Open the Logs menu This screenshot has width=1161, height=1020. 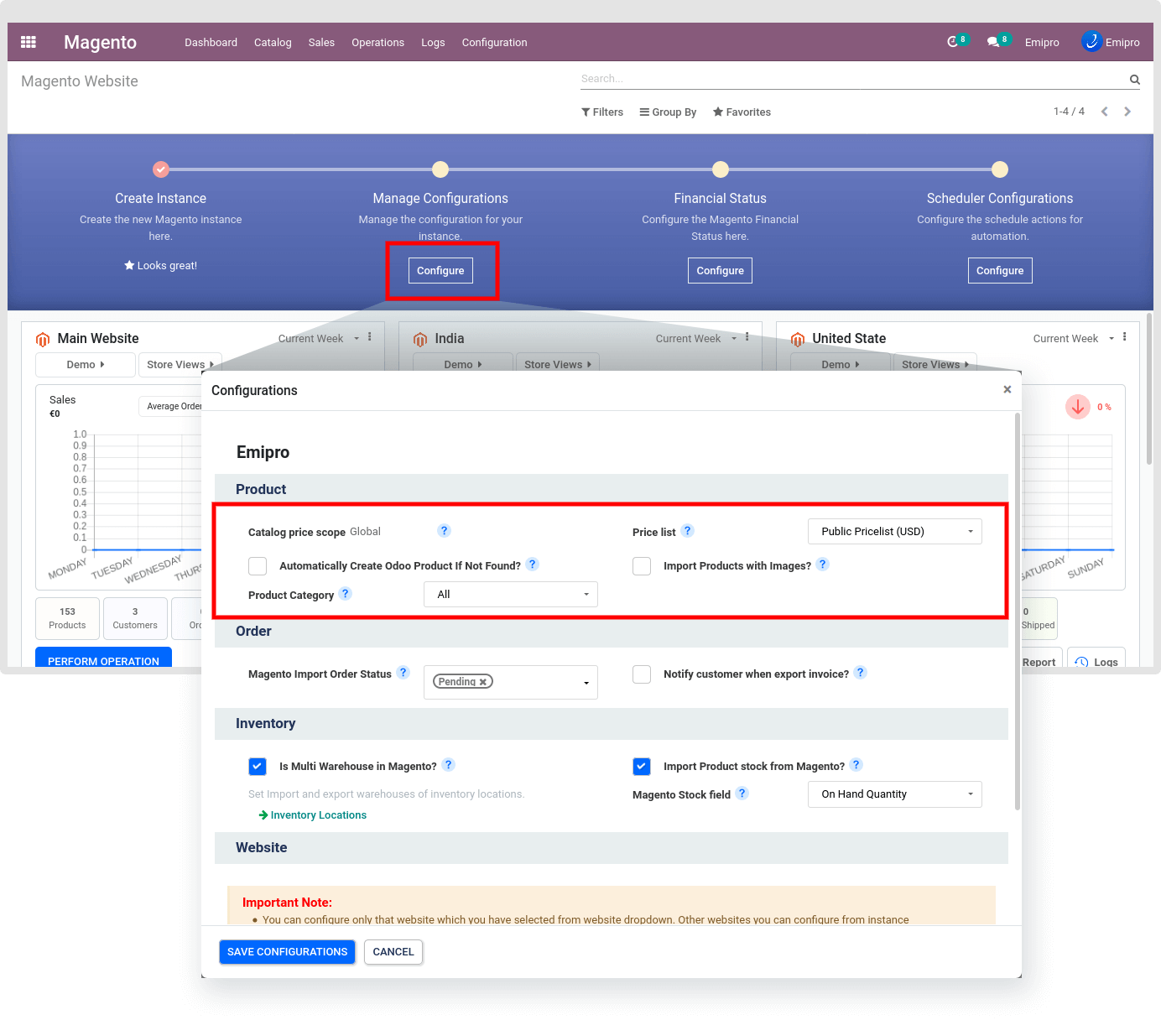tap(433, 43)
